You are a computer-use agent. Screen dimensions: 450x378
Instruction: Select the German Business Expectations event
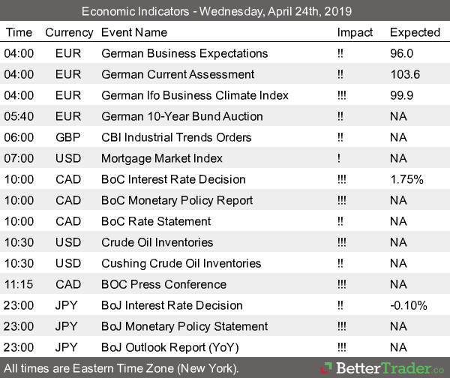(x=184, y=53)
